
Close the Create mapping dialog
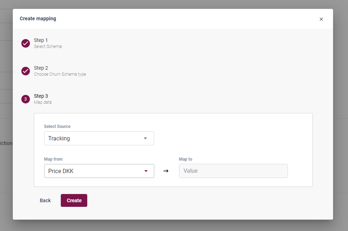(321, 19)
